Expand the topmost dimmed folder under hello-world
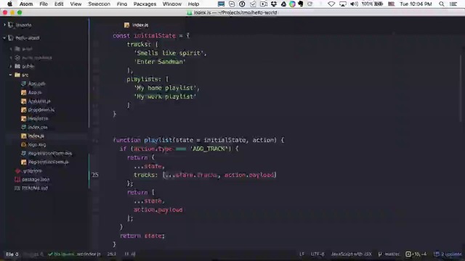 click(11, 49)
